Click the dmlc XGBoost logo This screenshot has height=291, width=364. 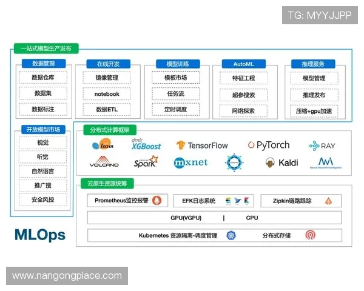point(146,144)
